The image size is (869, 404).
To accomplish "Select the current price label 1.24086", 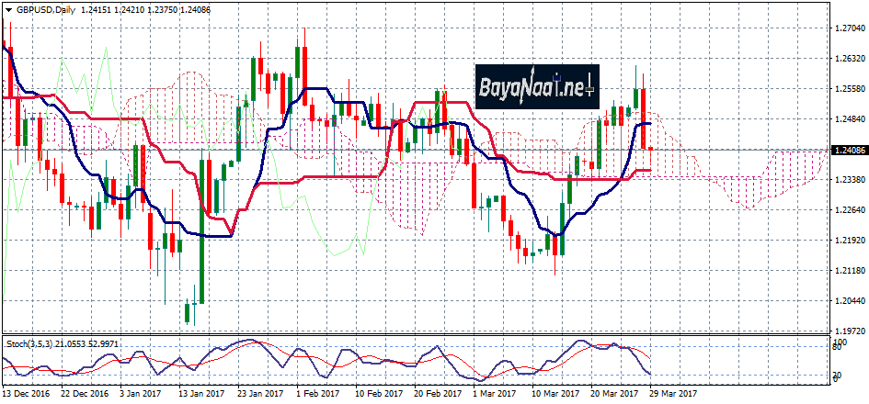I will pos(849,150).
